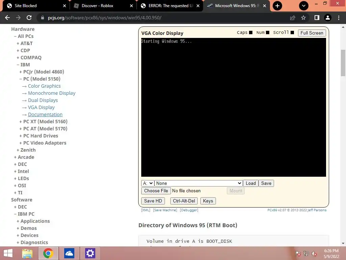346x260 pixels.
Task: Reload the current page
Action: coord(29,18)
